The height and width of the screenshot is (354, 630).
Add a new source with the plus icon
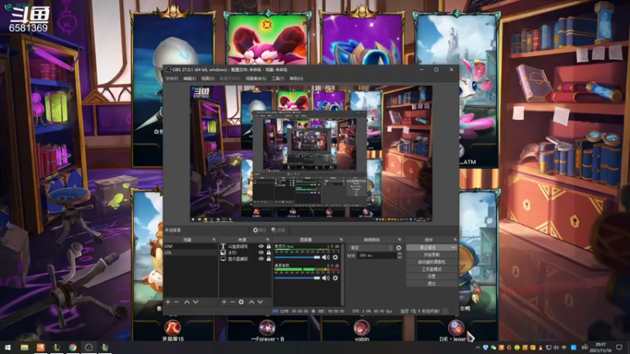point(224,302)
